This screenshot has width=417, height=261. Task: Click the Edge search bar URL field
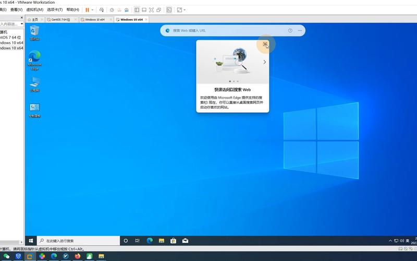click(x=229, y=31)
